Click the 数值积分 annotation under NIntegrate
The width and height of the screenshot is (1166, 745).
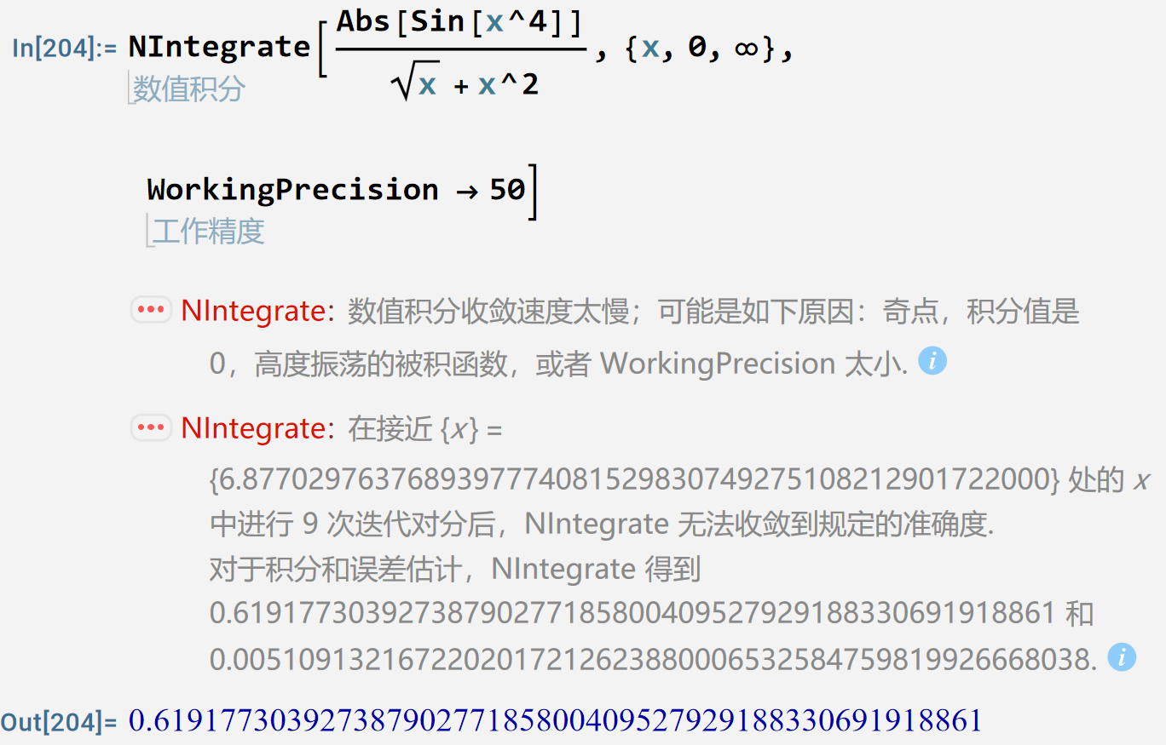tap(189, 89)
